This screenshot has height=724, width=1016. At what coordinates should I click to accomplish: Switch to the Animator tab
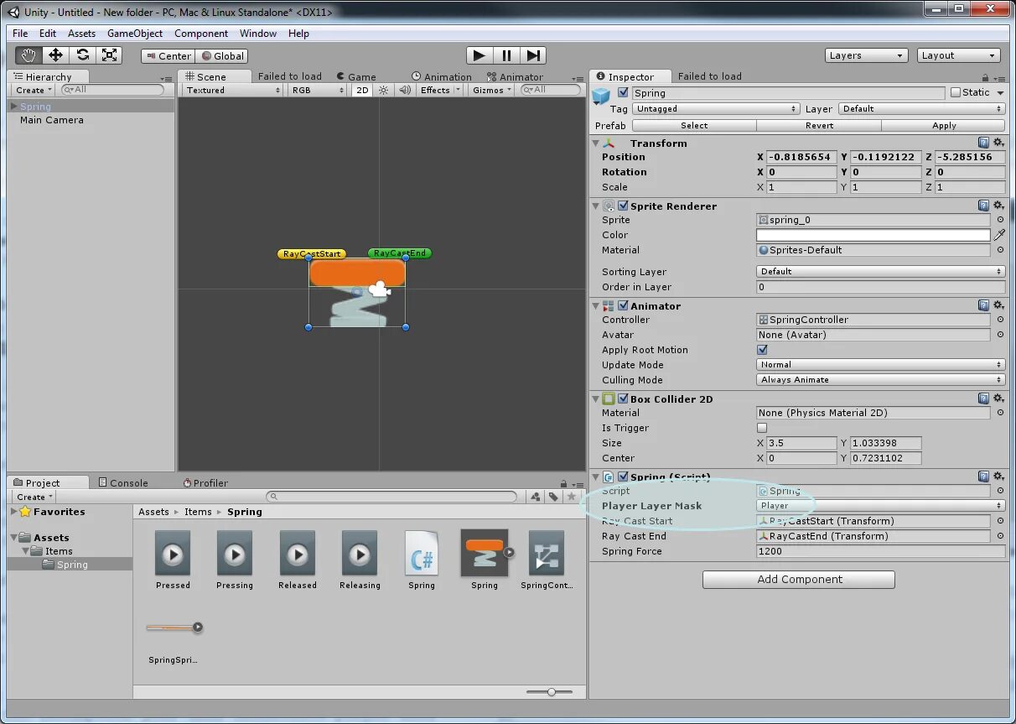tap(515, 76)
